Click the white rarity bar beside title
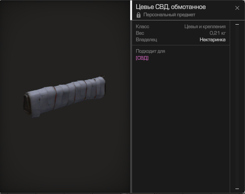Image resolution: width=245 pixels, height=194 pixels. [131, 10]
